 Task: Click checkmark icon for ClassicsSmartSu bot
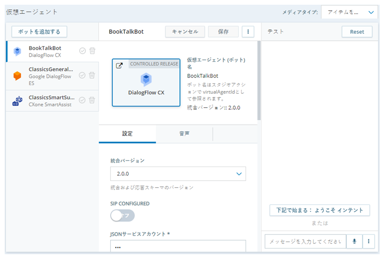82,100
